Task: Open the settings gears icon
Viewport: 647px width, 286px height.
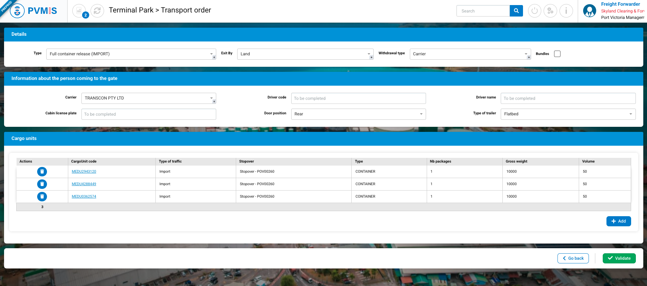Action: point(550,11)
